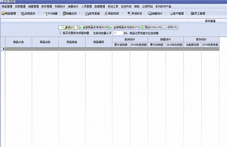The height and width of the screenshot is (147, 227).
Task: Toggle 是否设置库存报警数量 checkbox
Action: coord(61,33)
